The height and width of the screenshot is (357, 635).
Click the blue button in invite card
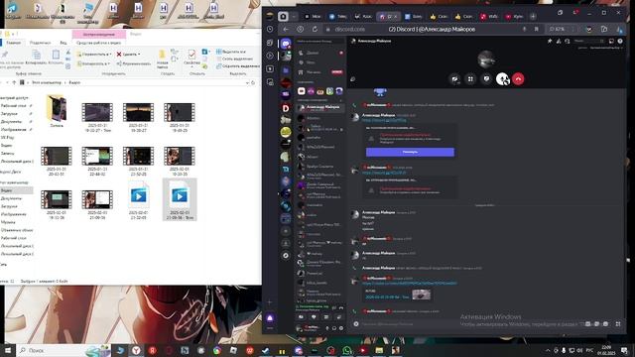pos(410,152)
